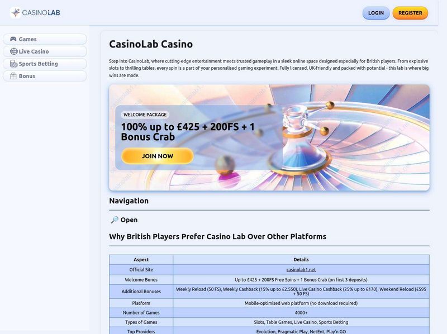Click the JOIN NOW button
Viewport: 447px width, 334px height.
157,156
